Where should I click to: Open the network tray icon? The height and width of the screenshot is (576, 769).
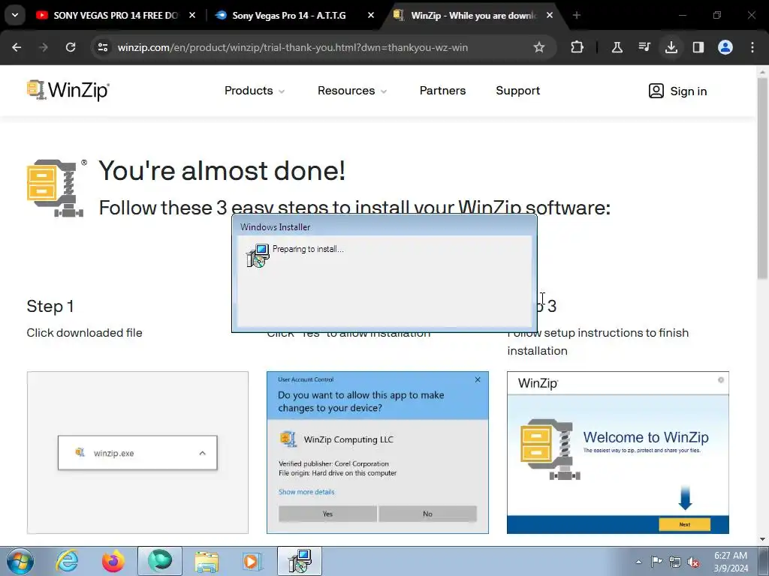tap(675, 562)
